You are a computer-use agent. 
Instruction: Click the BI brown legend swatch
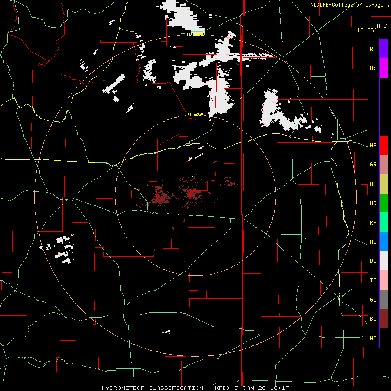tap(384, 319)
